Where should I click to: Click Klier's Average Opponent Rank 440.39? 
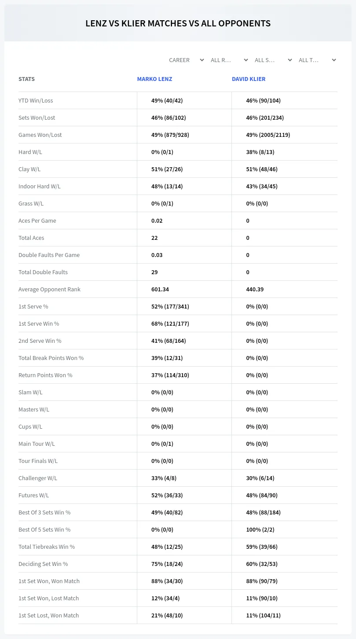pyautogui.click(x=255, y=289)
